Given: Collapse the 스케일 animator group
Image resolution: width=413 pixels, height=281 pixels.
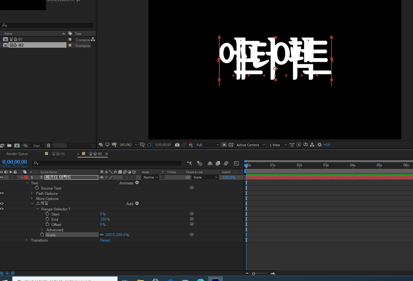Looking at the screenshot, I should pos(32,204).
